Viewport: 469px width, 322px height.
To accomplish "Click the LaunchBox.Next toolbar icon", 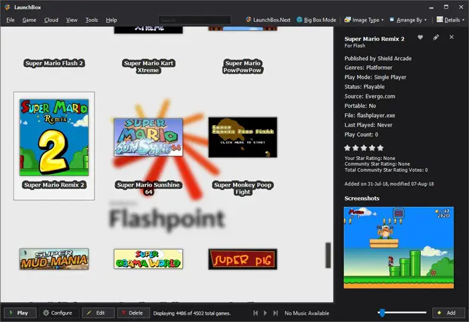I will click(249, 19).
